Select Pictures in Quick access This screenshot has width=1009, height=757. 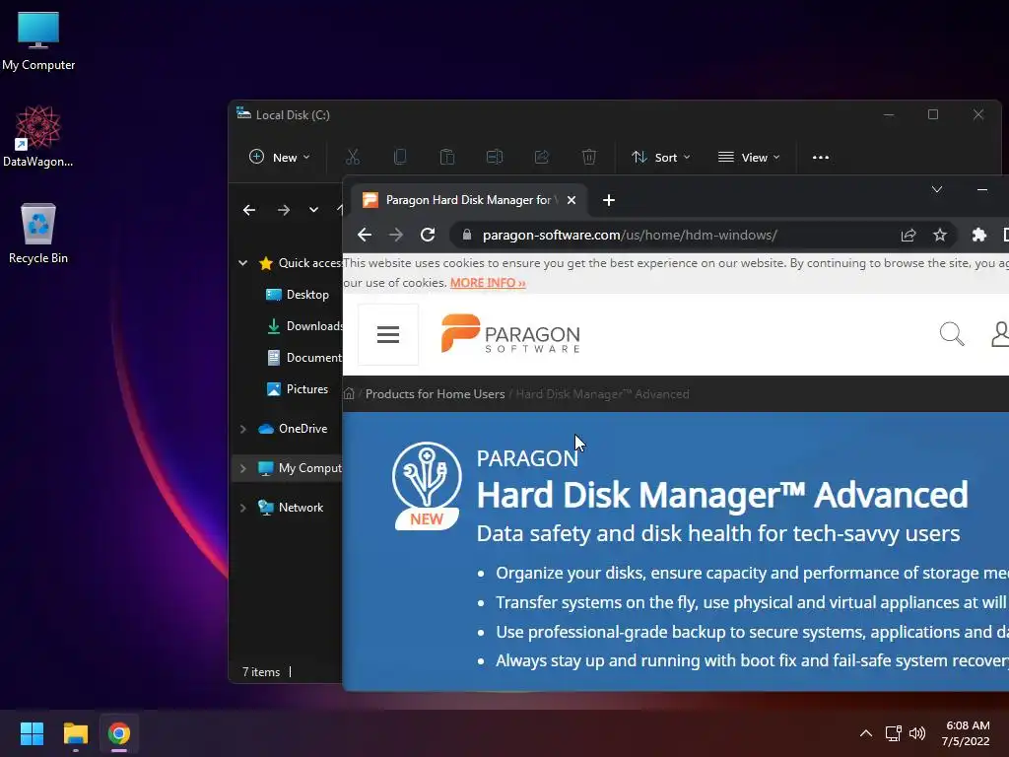click(x=298, y=388)
